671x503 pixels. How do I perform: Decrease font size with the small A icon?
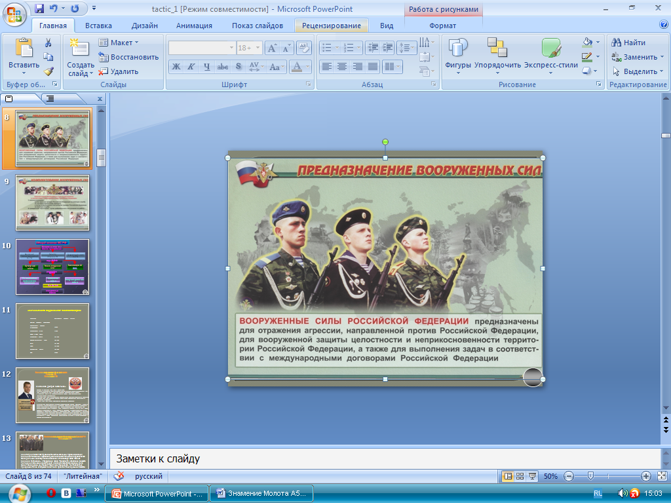point(286,48)
